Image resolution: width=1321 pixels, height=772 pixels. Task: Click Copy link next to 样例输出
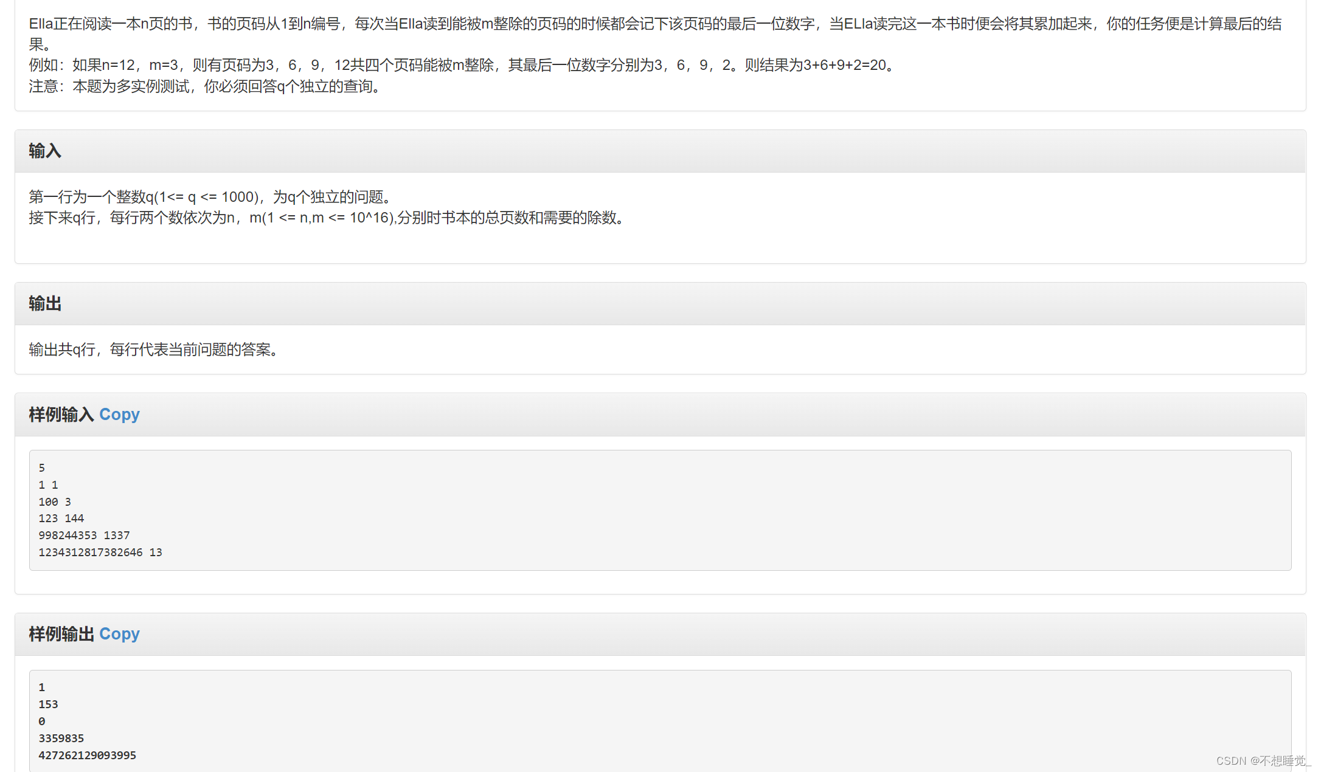(119, 634)
